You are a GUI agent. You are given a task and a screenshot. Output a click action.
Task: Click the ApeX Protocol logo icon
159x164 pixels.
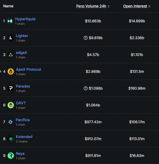tap(11, 71)
